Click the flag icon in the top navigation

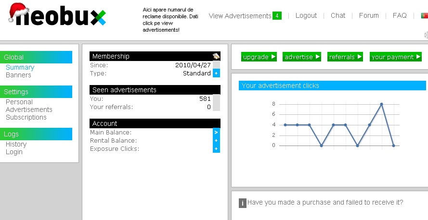[x=425, y=16]
